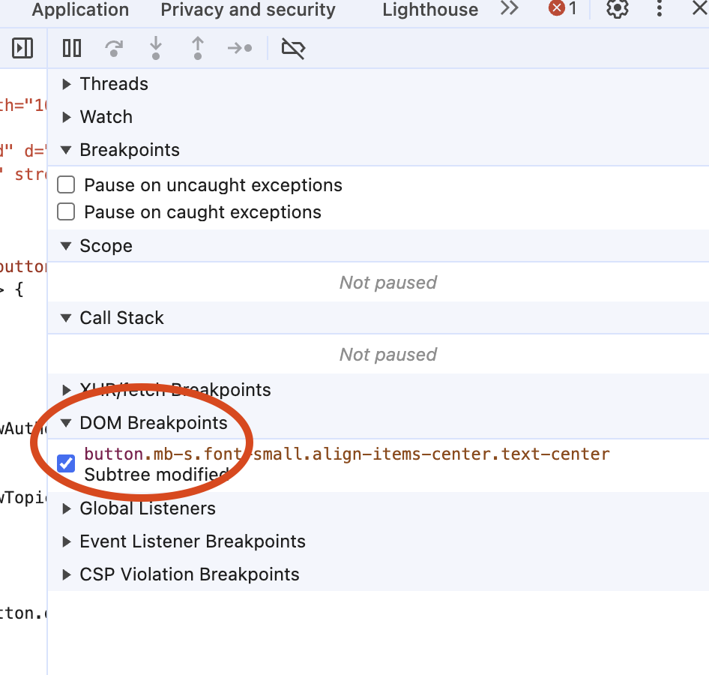Expand the Event Listener Breakpoints section
The image size is (709, 675).
[66, 541]
